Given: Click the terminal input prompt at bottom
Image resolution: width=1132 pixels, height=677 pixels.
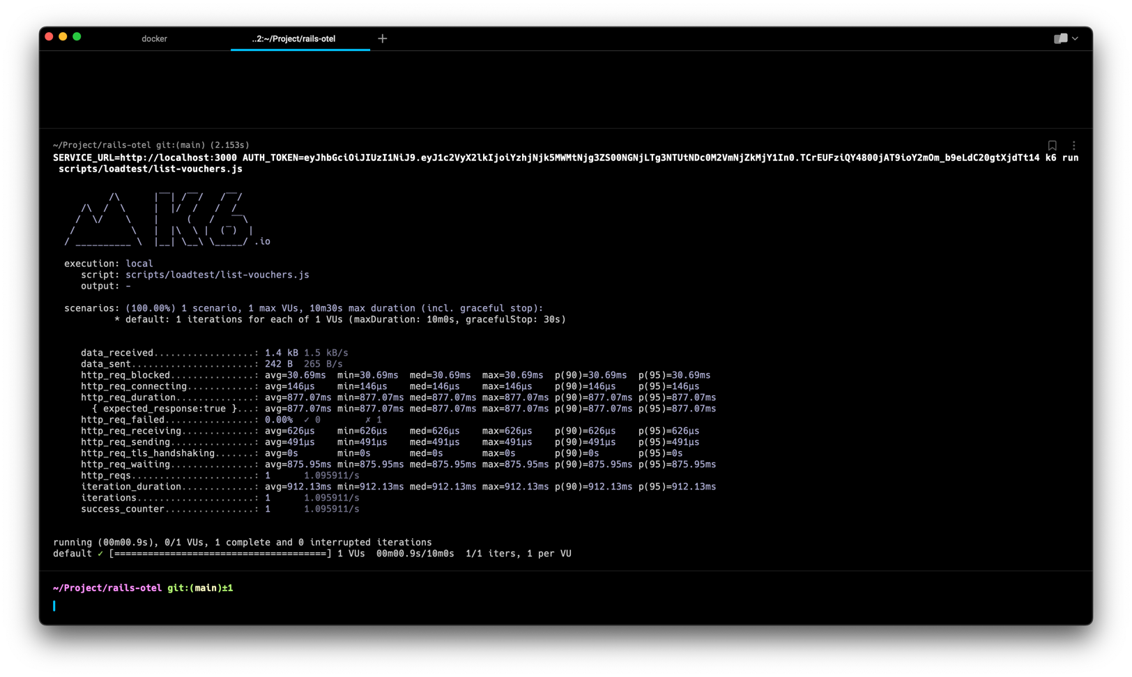Looking at the screenshot, I should click(55, 606).
